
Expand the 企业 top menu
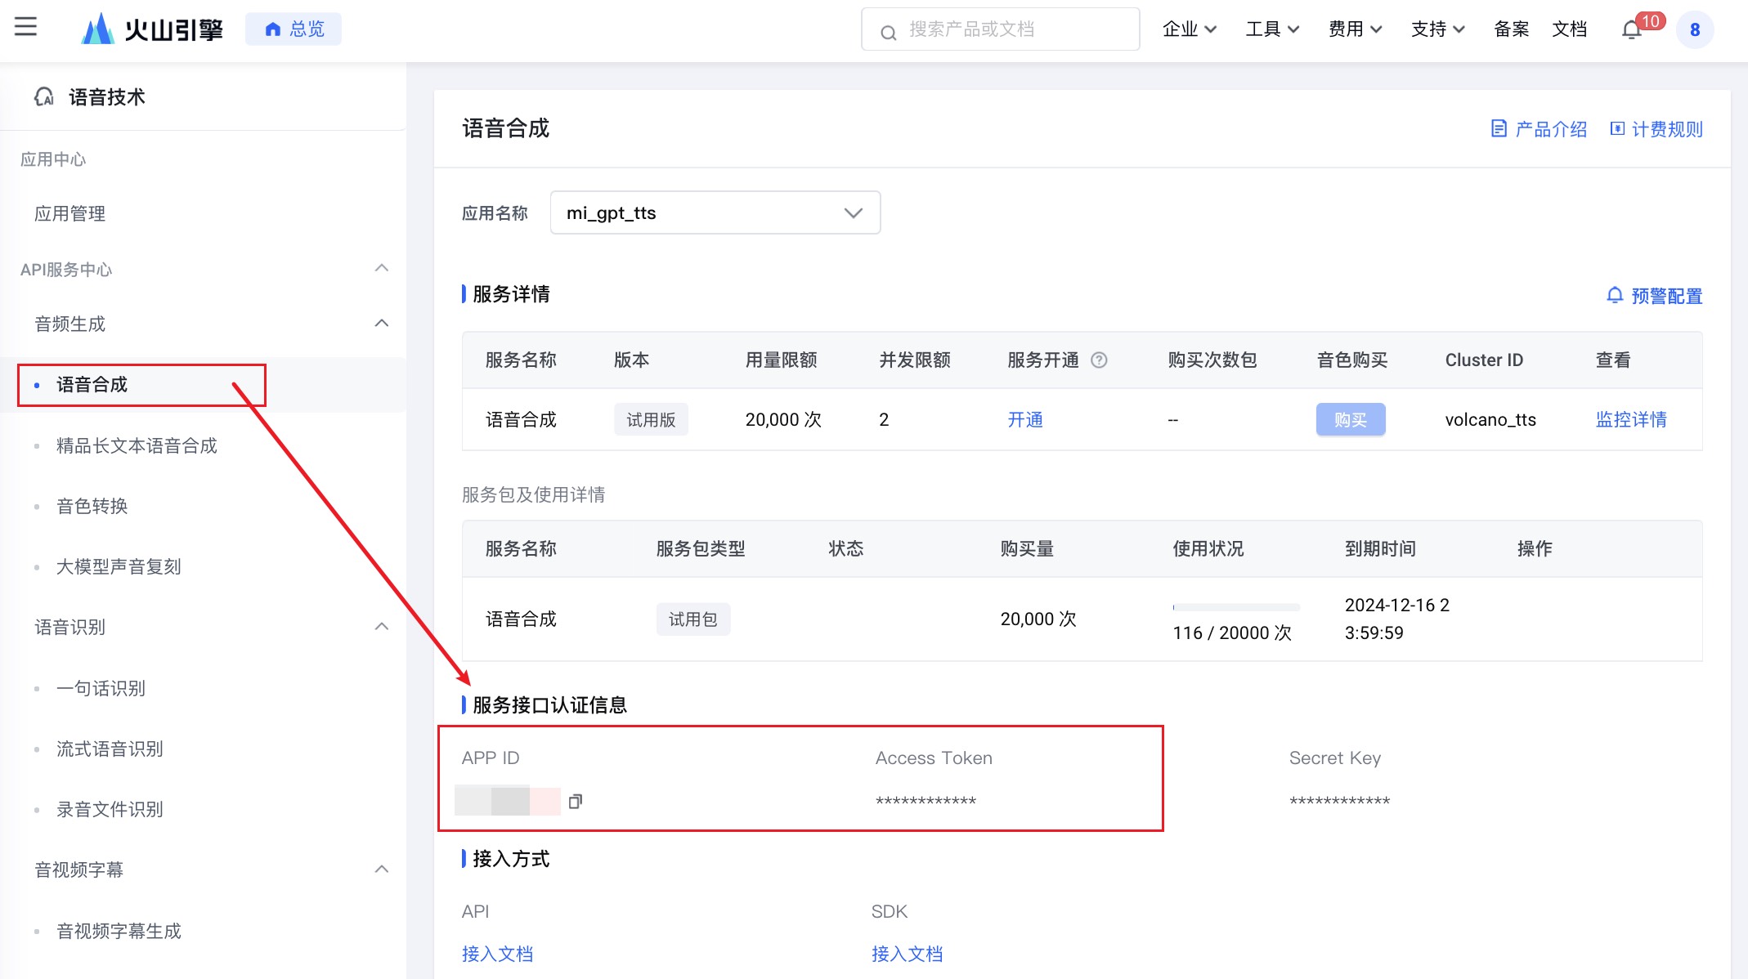click(x=1190, y=29)
